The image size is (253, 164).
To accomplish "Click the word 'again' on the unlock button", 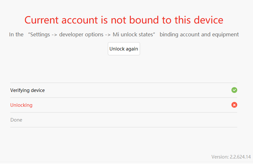I will click(x=132, y=49).
